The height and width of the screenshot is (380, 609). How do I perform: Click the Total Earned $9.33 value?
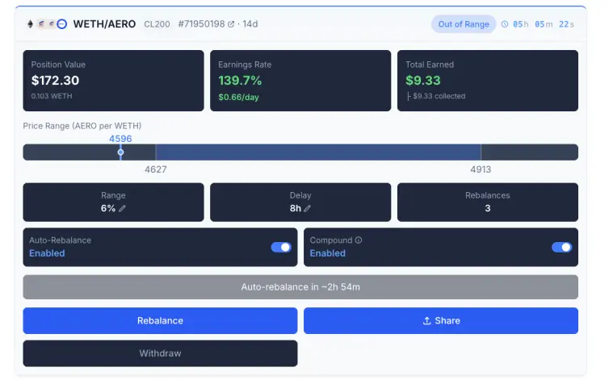(423, 81)
